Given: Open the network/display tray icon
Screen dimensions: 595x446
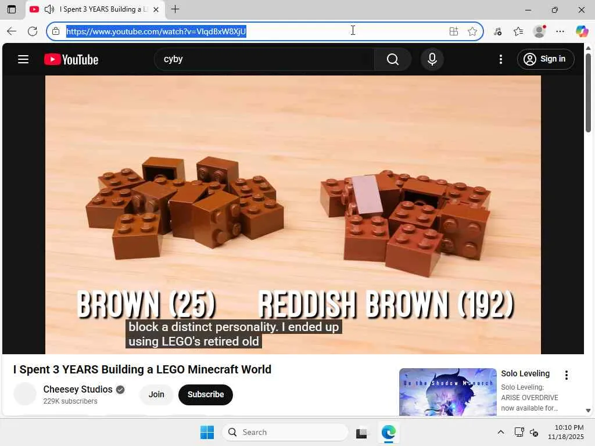Looking at the screenshot, I should coord(519,432).
